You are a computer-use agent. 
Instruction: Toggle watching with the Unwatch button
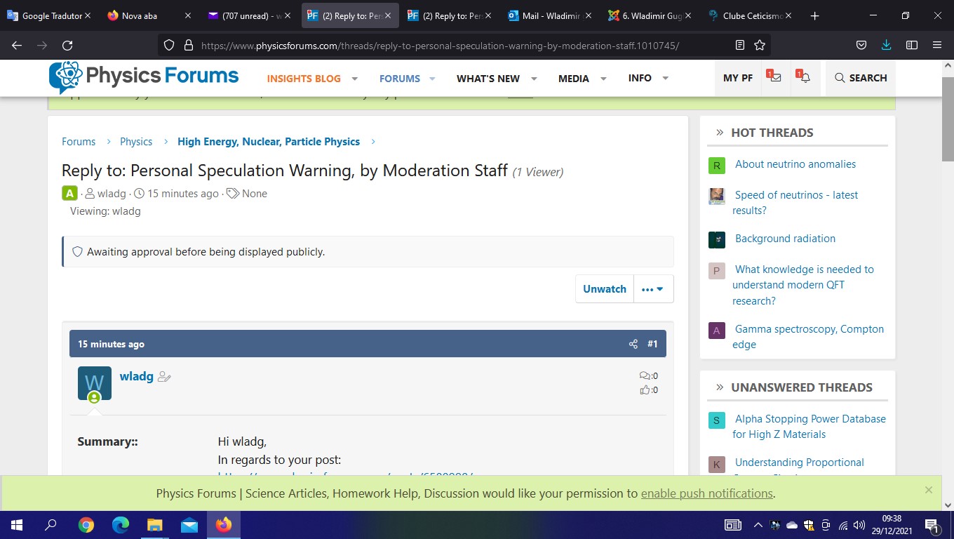[604, 289]
